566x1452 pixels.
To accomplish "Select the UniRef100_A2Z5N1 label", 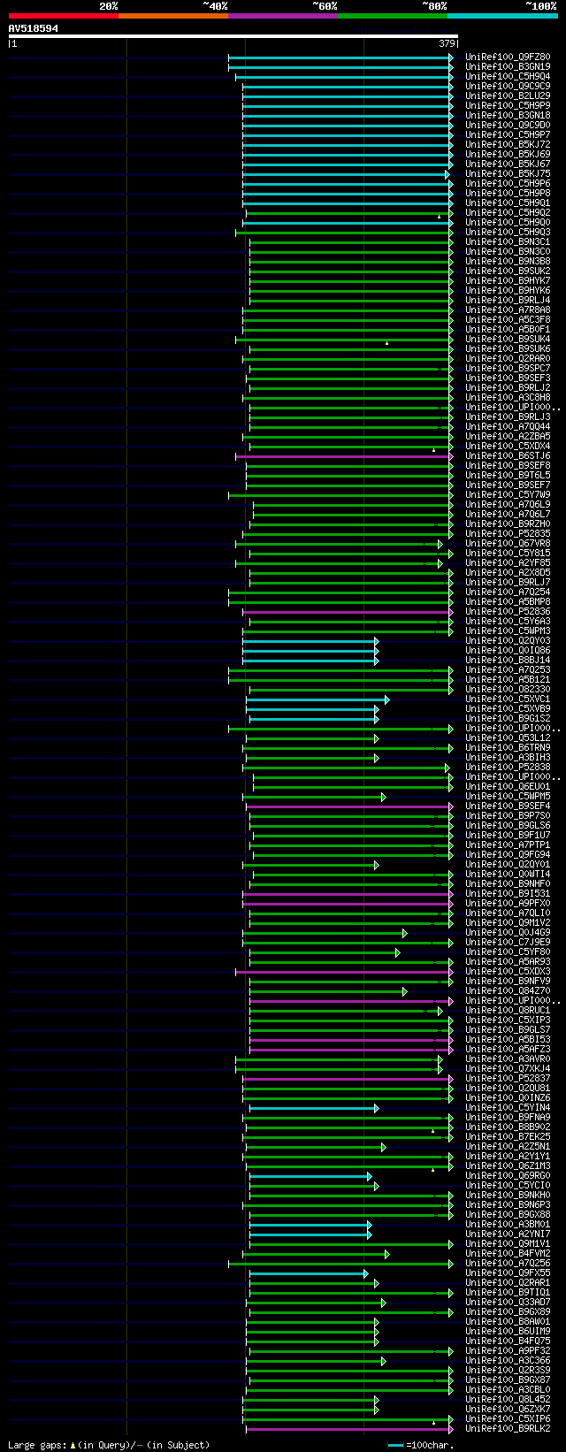I will 508,1147.
